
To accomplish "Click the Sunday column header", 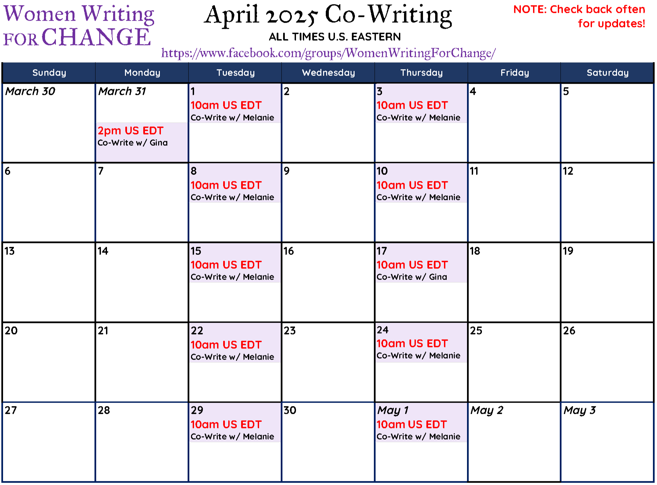I will (x=49, y=73).
